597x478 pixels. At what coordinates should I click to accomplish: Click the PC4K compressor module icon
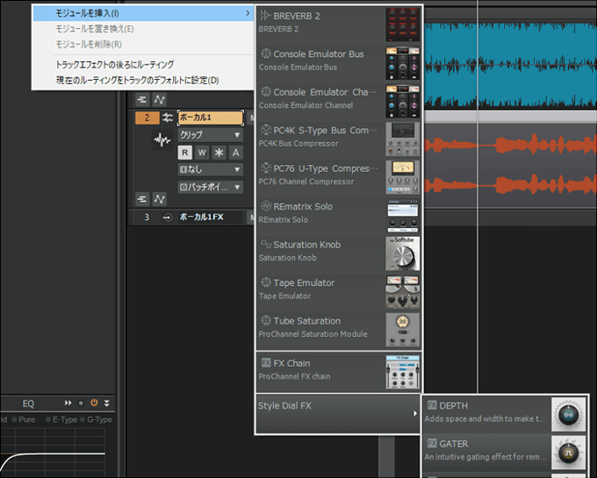click(266, 130)
